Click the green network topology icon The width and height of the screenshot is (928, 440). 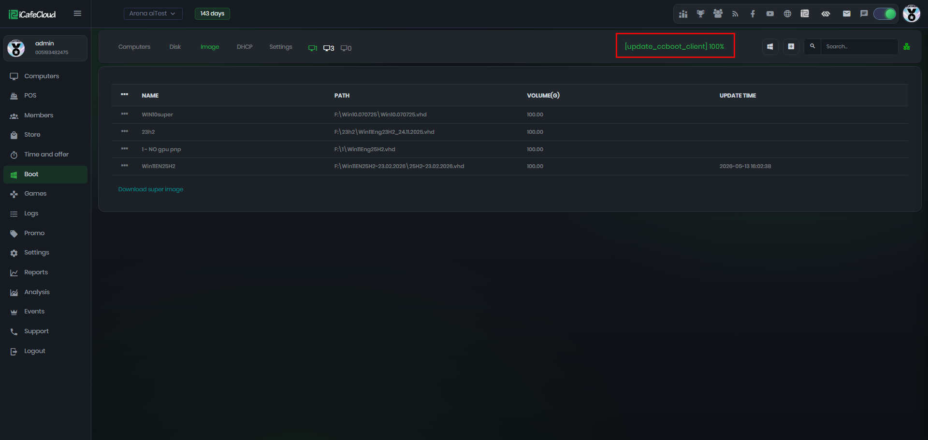(x=907, y=47)
